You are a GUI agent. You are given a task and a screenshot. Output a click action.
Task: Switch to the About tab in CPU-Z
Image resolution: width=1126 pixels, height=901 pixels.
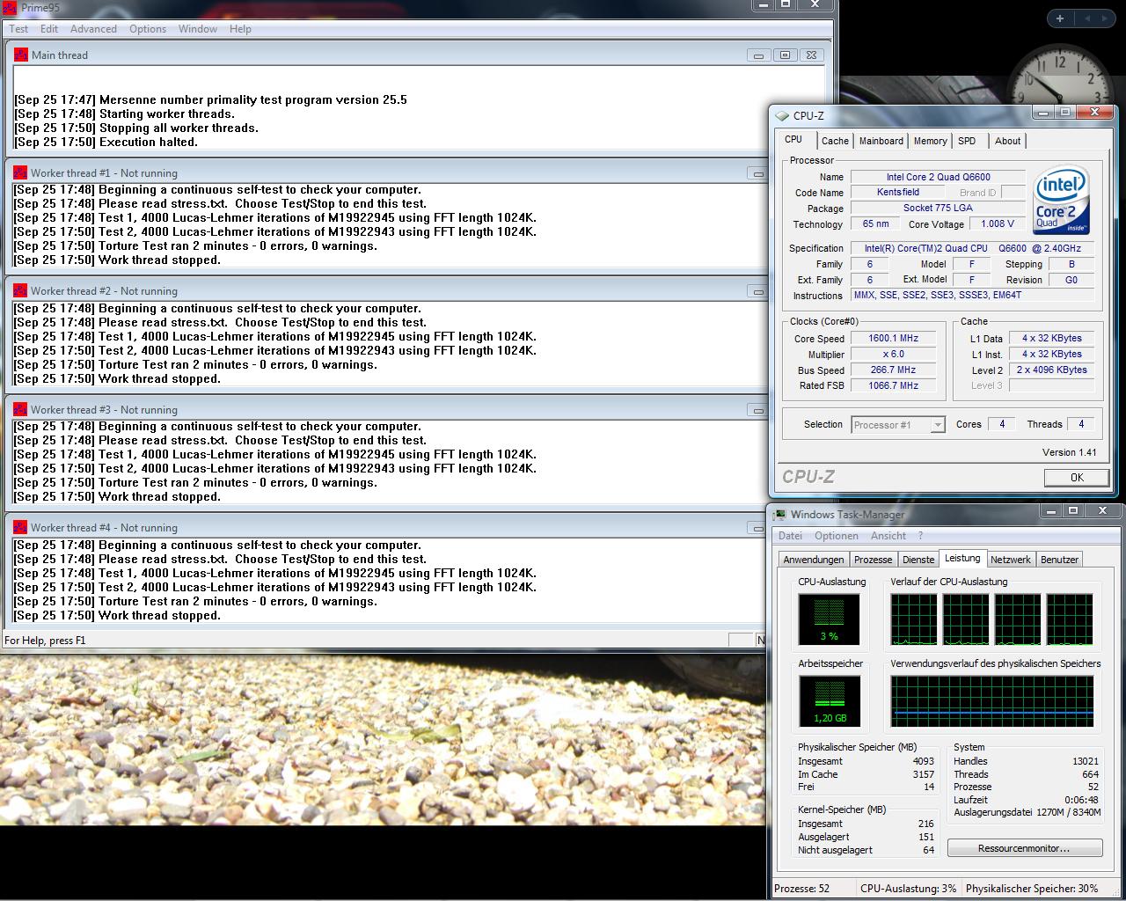1007,141
